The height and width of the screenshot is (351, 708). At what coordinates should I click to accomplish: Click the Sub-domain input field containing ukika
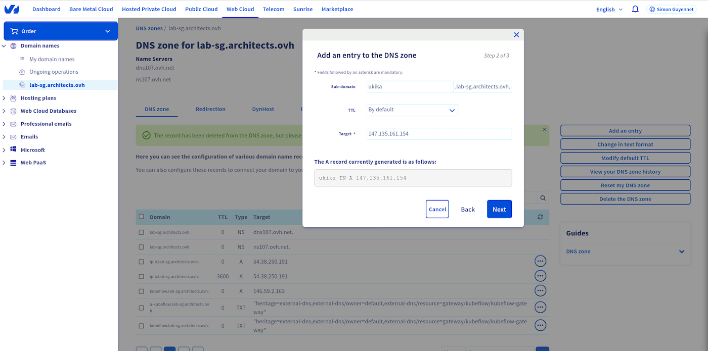click(410, 86)
